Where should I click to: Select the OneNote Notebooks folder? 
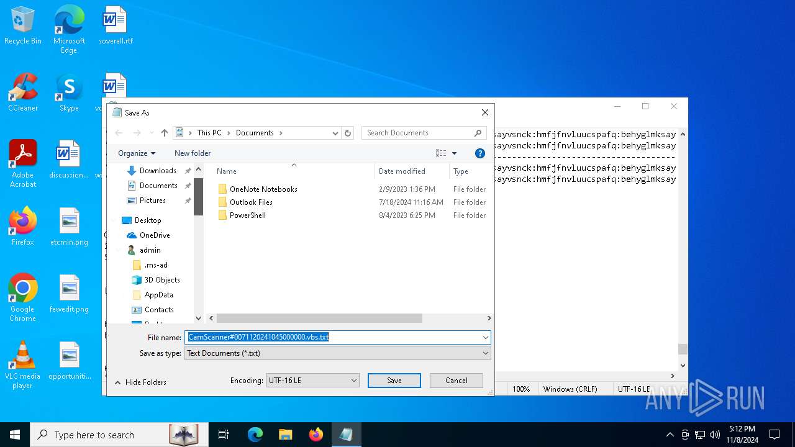[x=263, y=189]
